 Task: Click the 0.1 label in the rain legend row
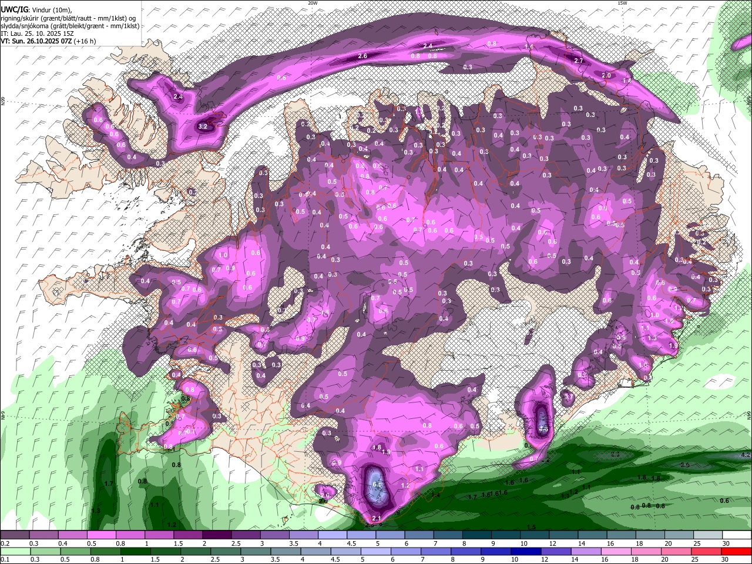pyautogui.click(x=5, y=559)
